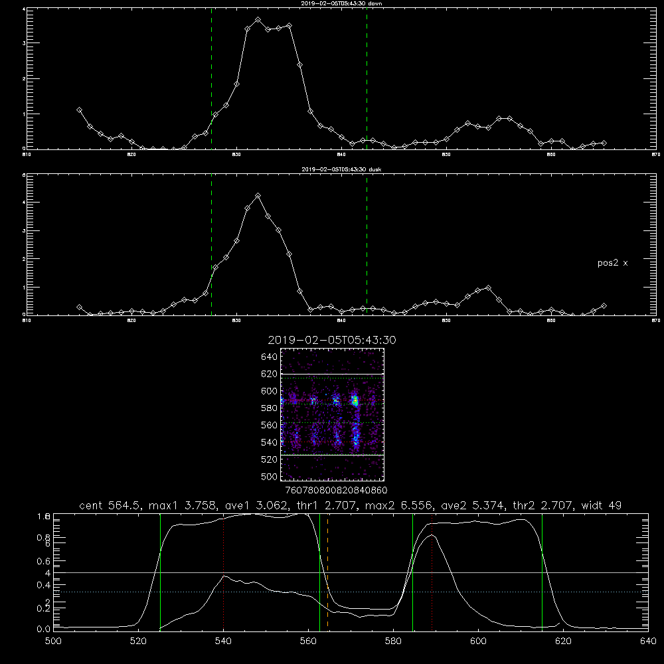Click the green solid line near 585 in bottom plot
Viewport: 664px width, 664px height.
click(412, 572)
